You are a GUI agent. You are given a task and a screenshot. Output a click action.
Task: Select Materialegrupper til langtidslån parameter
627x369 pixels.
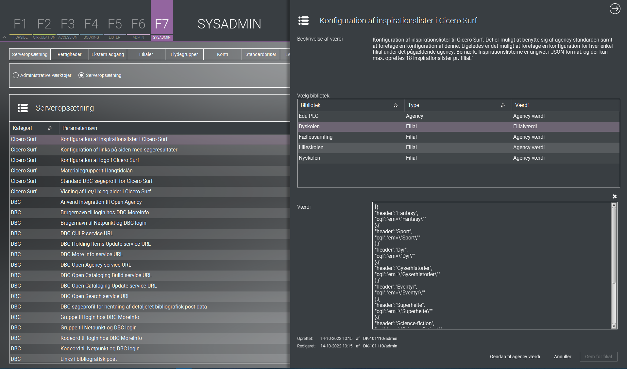tap(150, 171)
